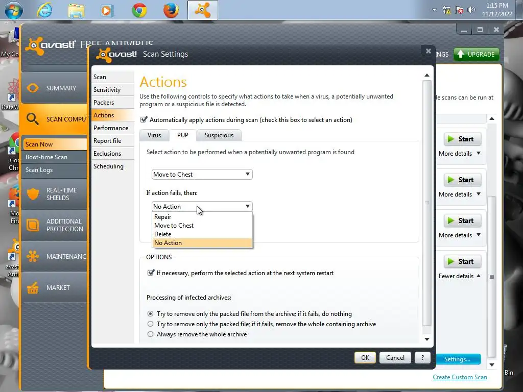523x392 pixels.
Task: Follow the Create Custom Scan link
Action: tap(460, 377)
